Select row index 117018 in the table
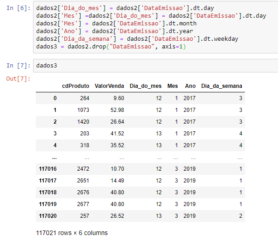The width and height of the screenshot is (278, 240). point(48,192)
